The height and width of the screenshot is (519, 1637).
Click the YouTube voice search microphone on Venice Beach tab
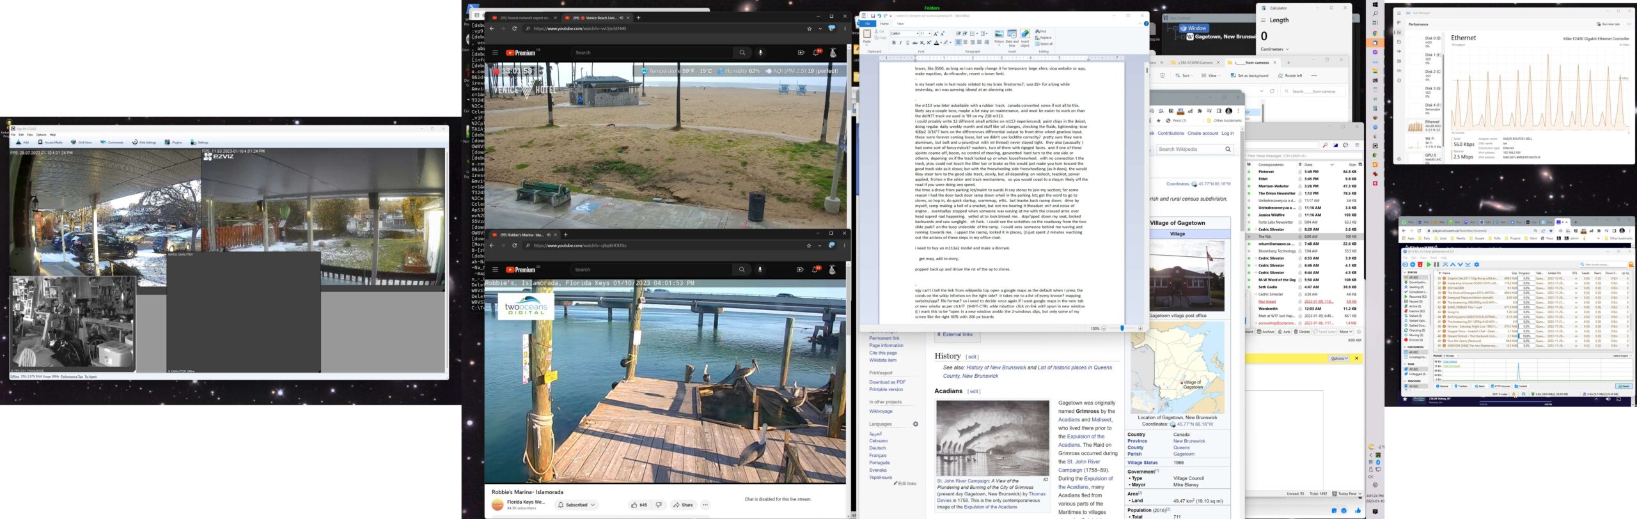[760, 53]
